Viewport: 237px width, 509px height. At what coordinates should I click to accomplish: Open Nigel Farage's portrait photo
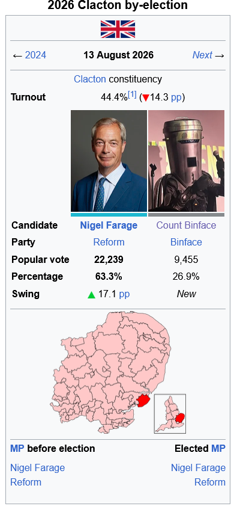(109, 161)
